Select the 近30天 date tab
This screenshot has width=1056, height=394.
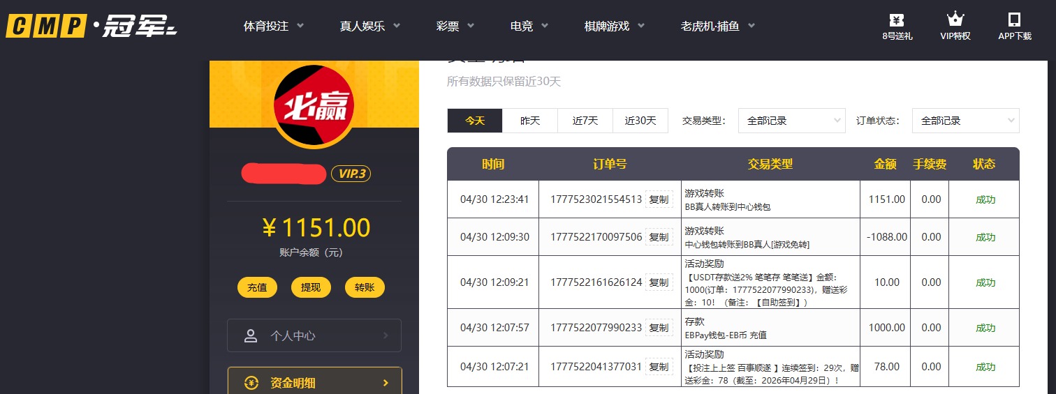coord(640,121)
